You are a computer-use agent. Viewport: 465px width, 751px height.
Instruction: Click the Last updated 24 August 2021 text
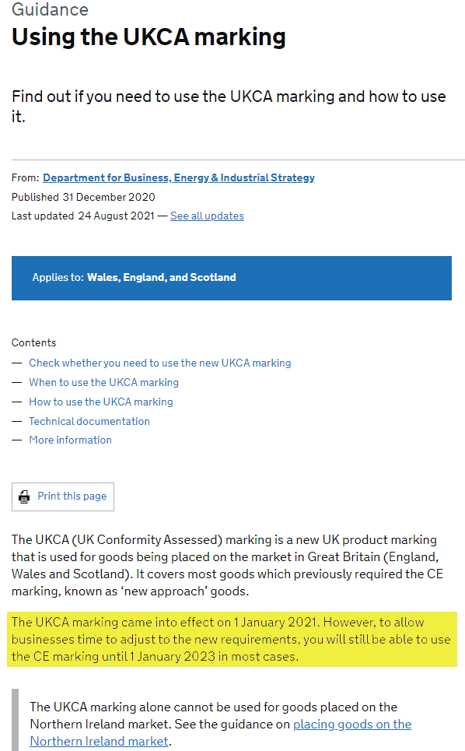pos(82,216)
